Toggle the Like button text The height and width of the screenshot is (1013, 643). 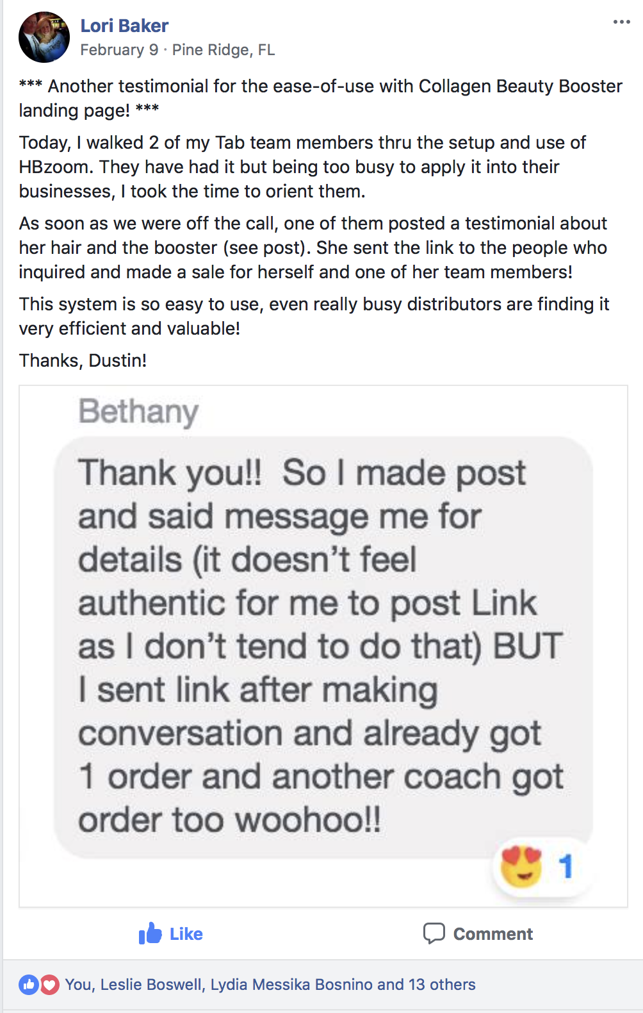coord(186,934)
